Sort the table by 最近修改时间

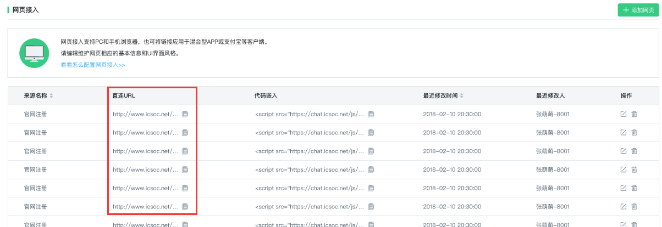coord(462,96)
